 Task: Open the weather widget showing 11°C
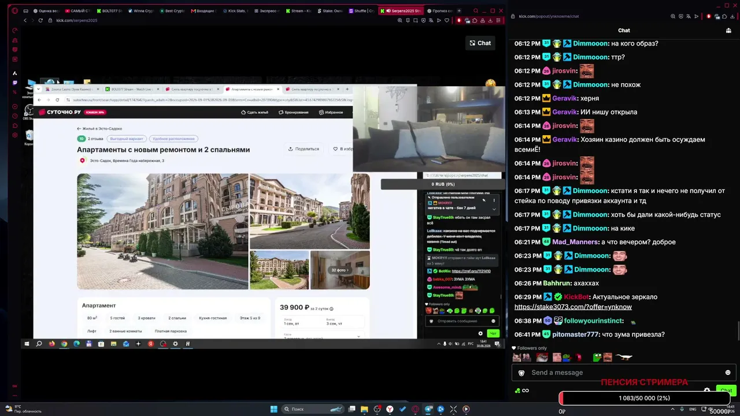[23, 409]
